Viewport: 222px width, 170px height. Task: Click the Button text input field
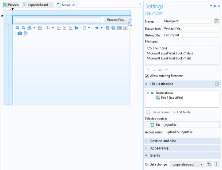tap(191, 28)
